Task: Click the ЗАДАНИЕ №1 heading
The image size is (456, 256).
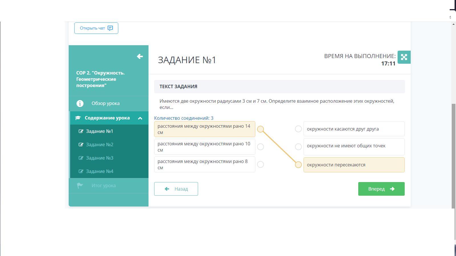Action: 187,60
